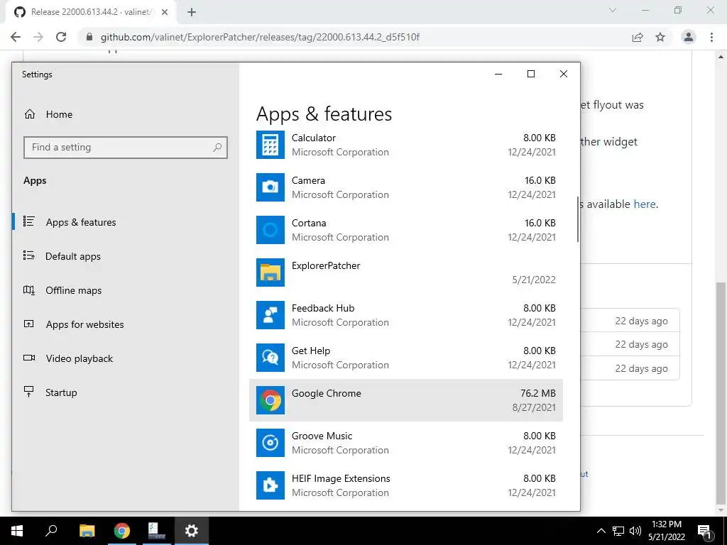Screen dimensions: 727x545
Task: Click the Apps & features sidebar icon
Action: (x=28, y=221)
